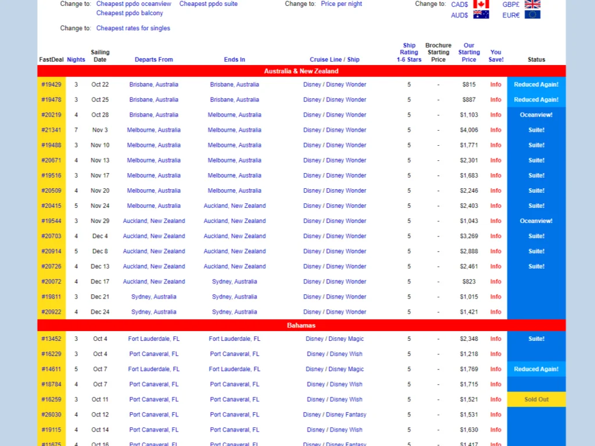Open FastDeal #19429
The image size is (595, 446).
[x=51, y=85]
